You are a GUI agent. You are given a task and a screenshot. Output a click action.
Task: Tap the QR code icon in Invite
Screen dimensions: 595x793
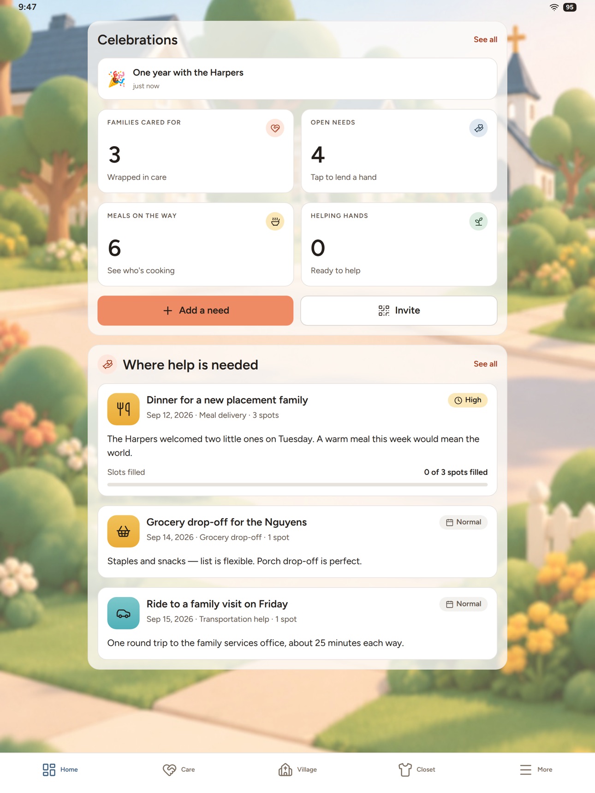[x=384, y=311]
